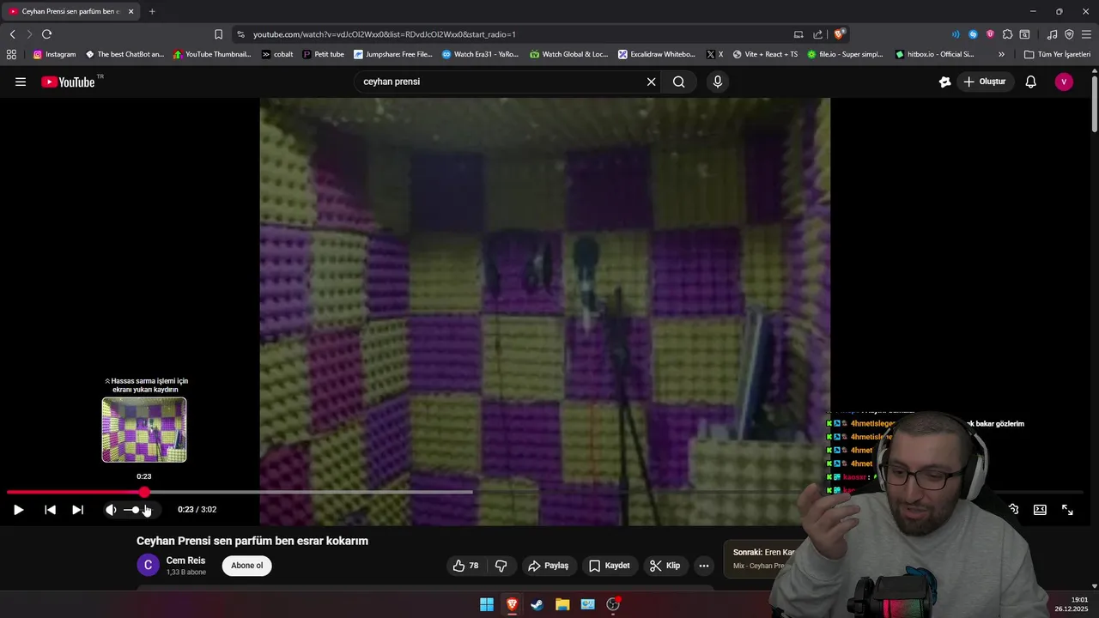This screenshot has width=1099, height=618.
Task: Open the notifications bell
Action: point(1031,82)
